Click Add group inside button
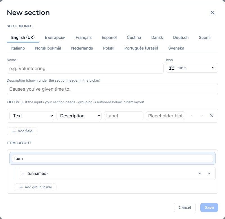The image size is (225, 219). 35,187
